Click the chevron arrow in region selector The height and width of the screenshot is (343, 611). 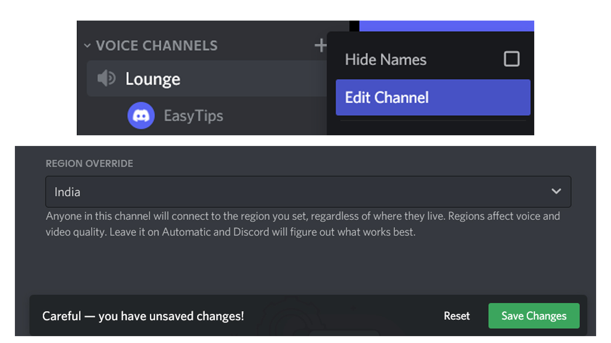556,191
